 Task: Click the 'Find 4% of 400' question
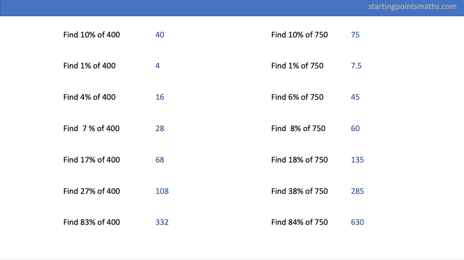point(89,97)
